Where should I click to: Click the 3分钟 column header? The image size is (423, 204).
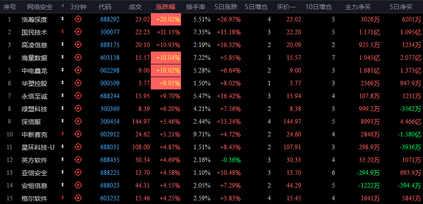pos(78,7)
